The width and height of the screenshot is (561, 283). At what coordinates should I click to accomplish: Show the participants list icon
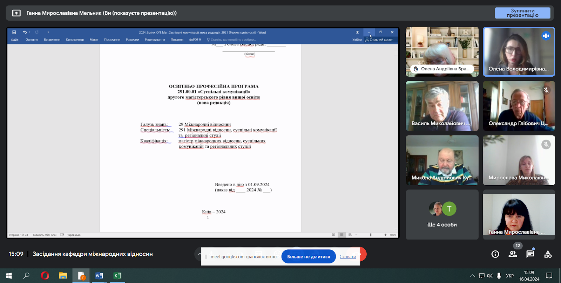click(x=513, y=254)
